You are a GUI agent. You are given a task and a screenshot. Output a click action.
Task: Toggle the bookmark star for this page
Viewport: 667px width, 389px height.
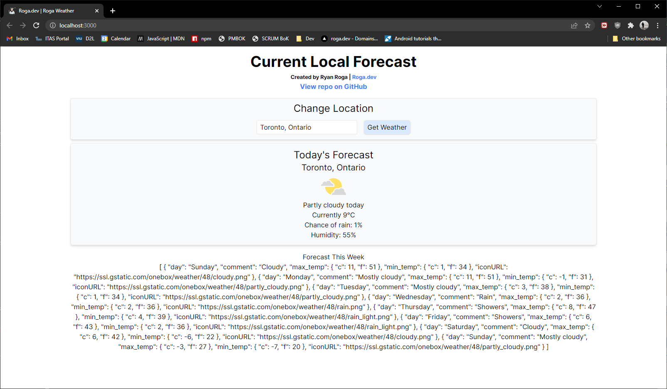coord(588,25)
